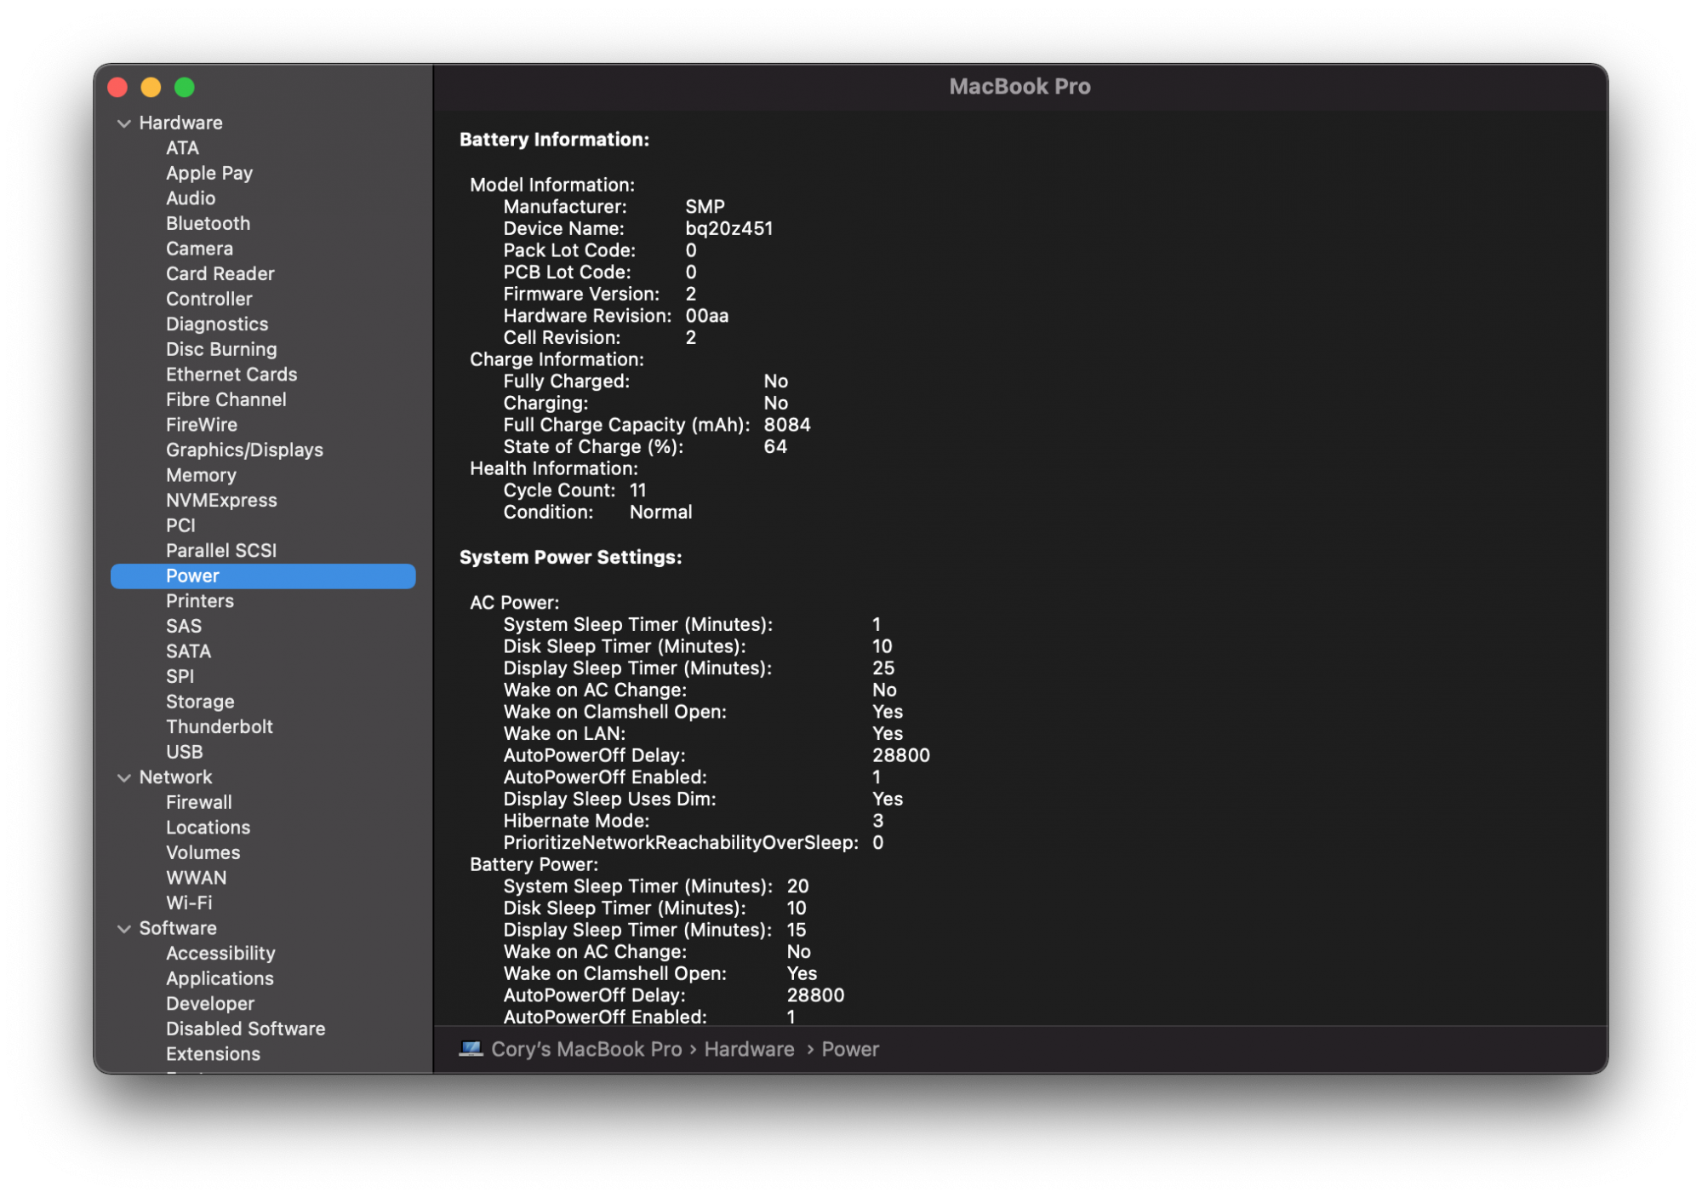Image resolution: width=1702 pixels, height=1198 pixels.
Task: Select USB in the Hardware list
Action: [x=184, y=752]
